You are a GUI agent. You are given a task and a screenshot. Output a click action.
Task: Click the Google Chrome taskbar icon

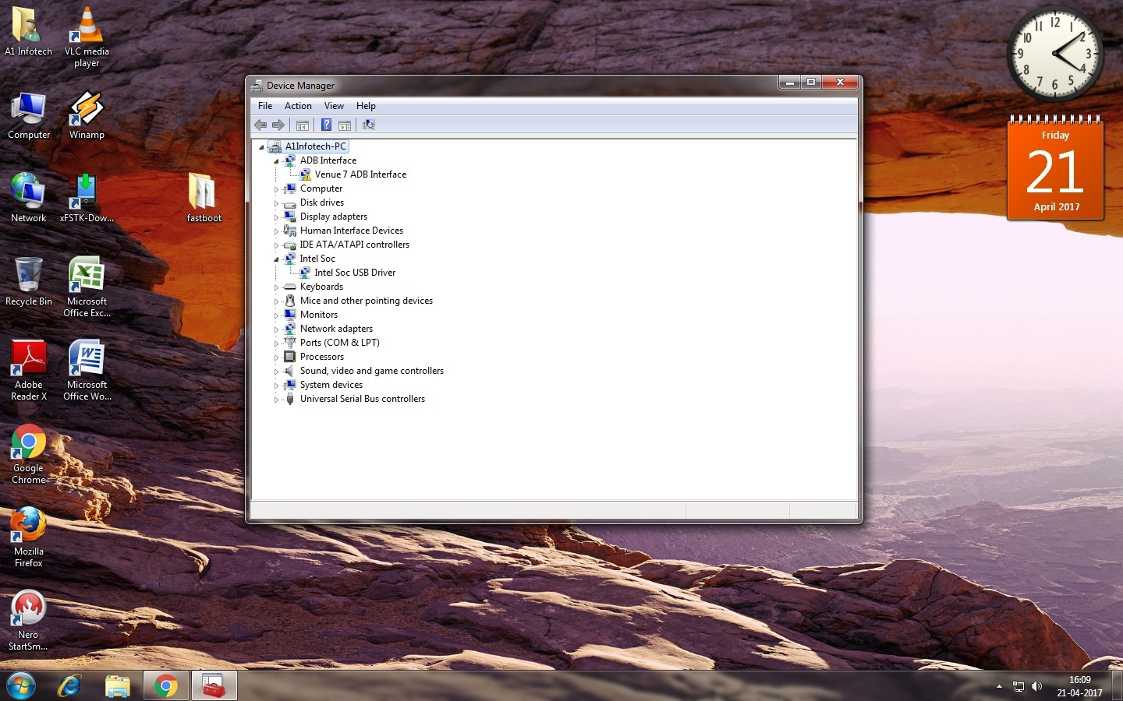pos(165,685)
